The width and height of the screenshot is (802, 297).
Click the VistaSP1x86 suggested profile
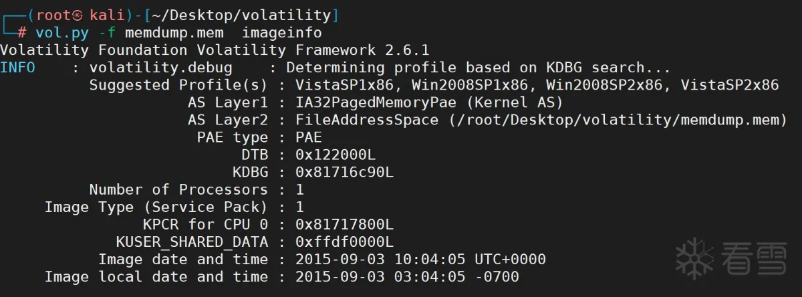(x=345, y=85)
